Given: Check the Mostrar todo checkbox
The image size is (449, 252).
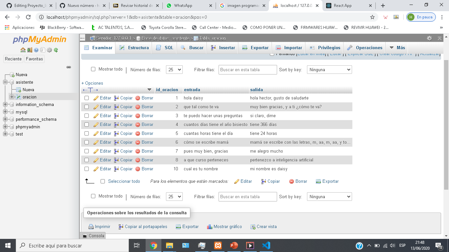Looking at the screenshot, I should tap(93, 69).
